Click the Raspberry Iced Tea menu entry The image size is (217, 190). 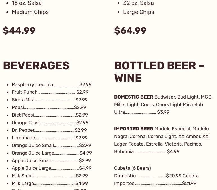(52, 84)
